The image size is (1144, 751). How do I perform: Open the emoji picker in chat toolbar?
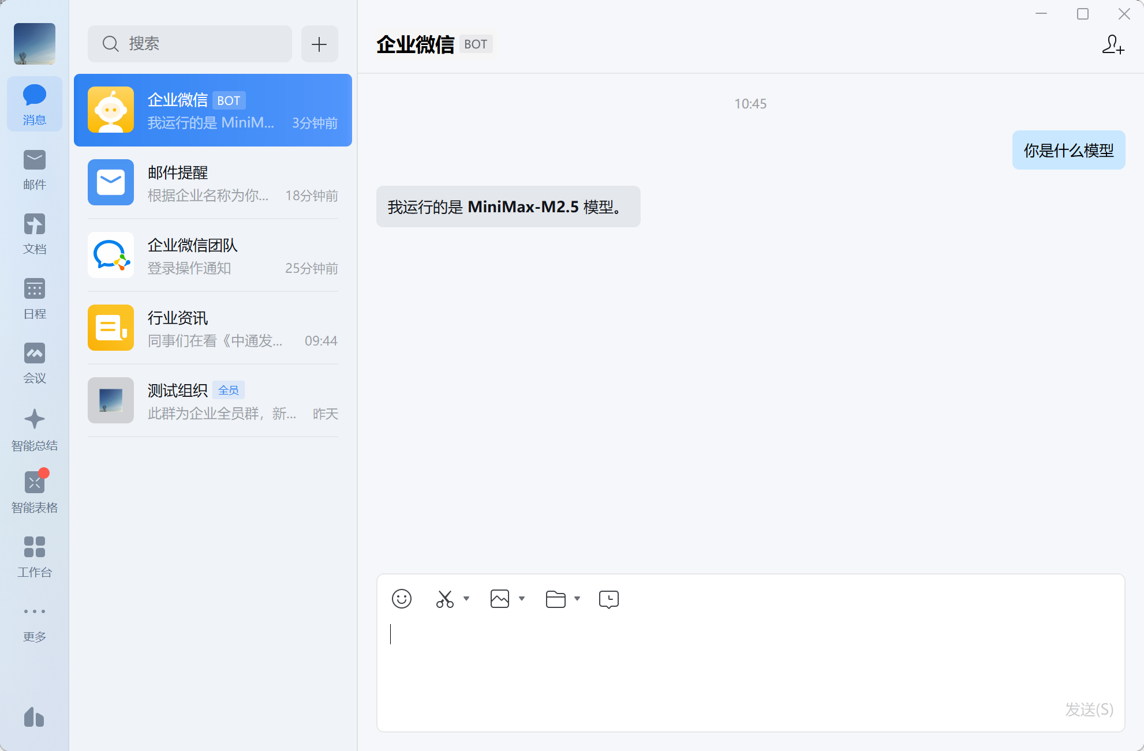pos(402,599)
